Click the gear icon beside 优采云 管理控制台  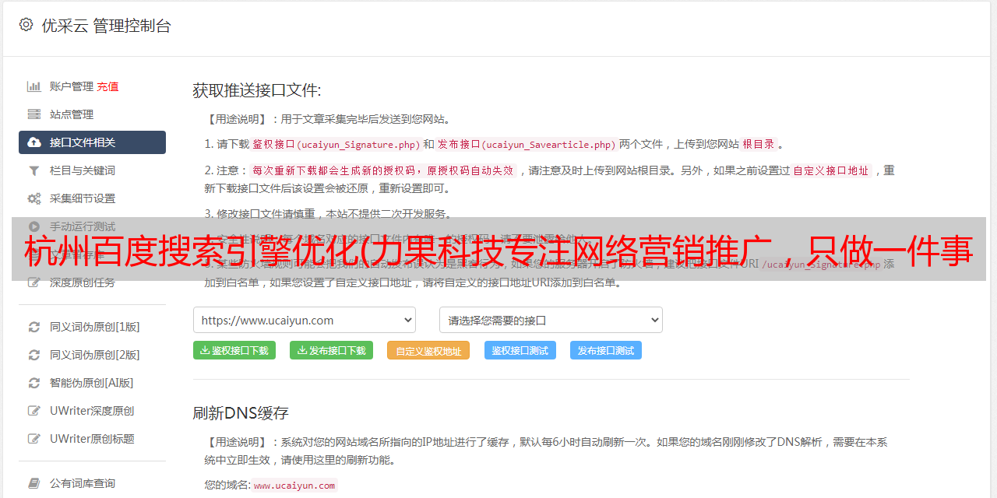coord(26,25)
